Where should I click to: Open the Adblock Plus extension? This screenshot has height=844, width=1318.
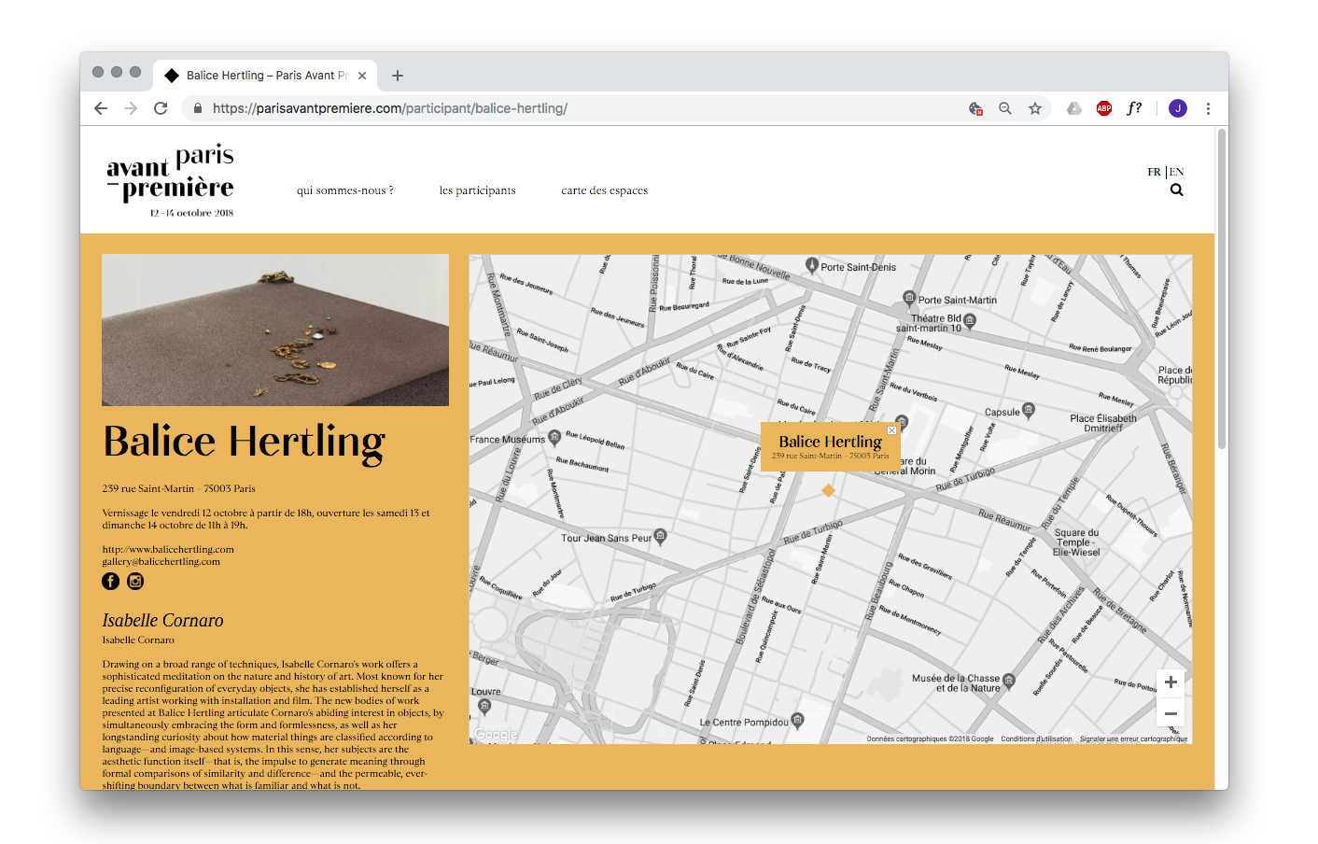[x=1104, y=108]
